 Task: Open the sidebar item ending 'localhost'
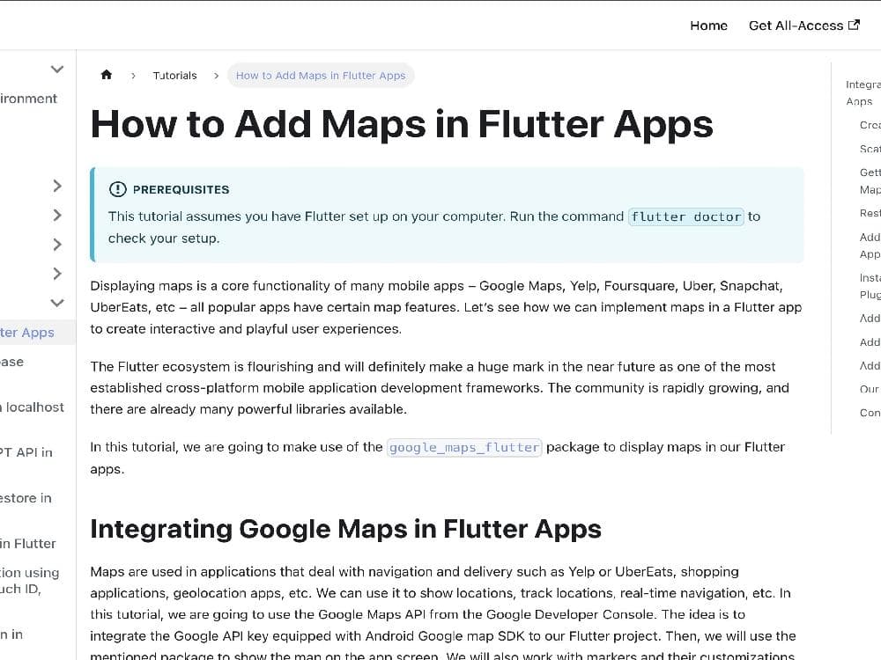tap(32, 407)
